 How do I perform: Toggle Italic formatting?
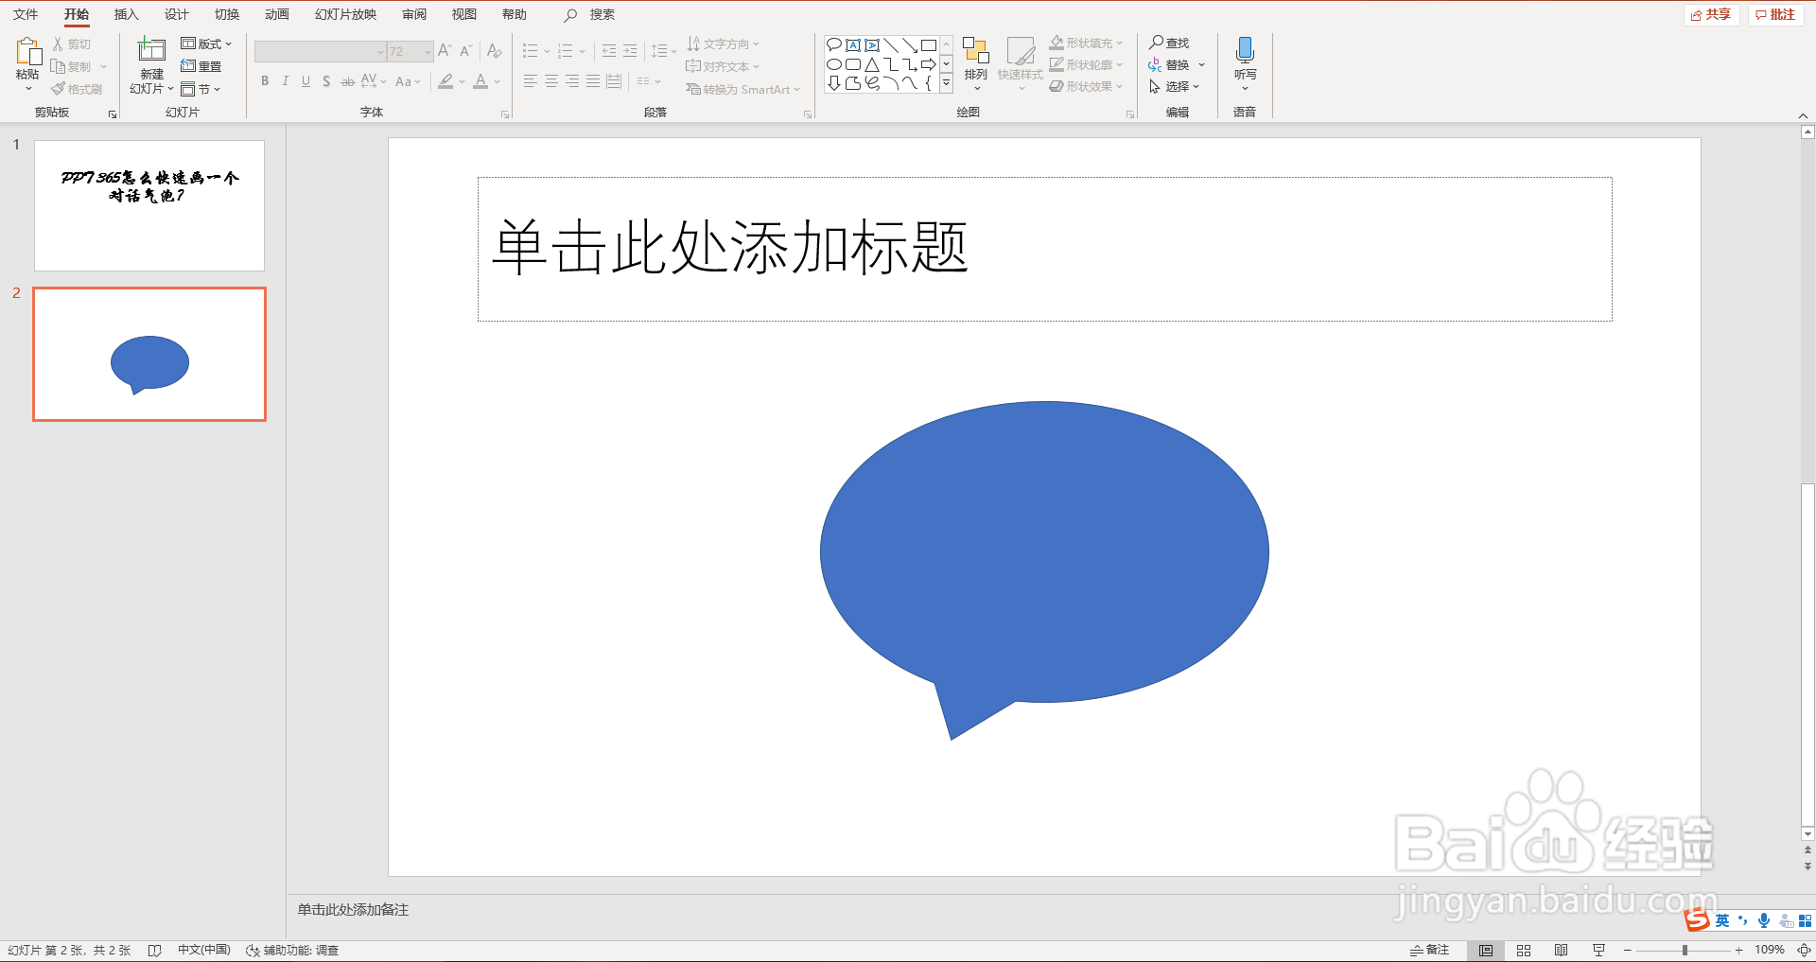coord(286,81)
